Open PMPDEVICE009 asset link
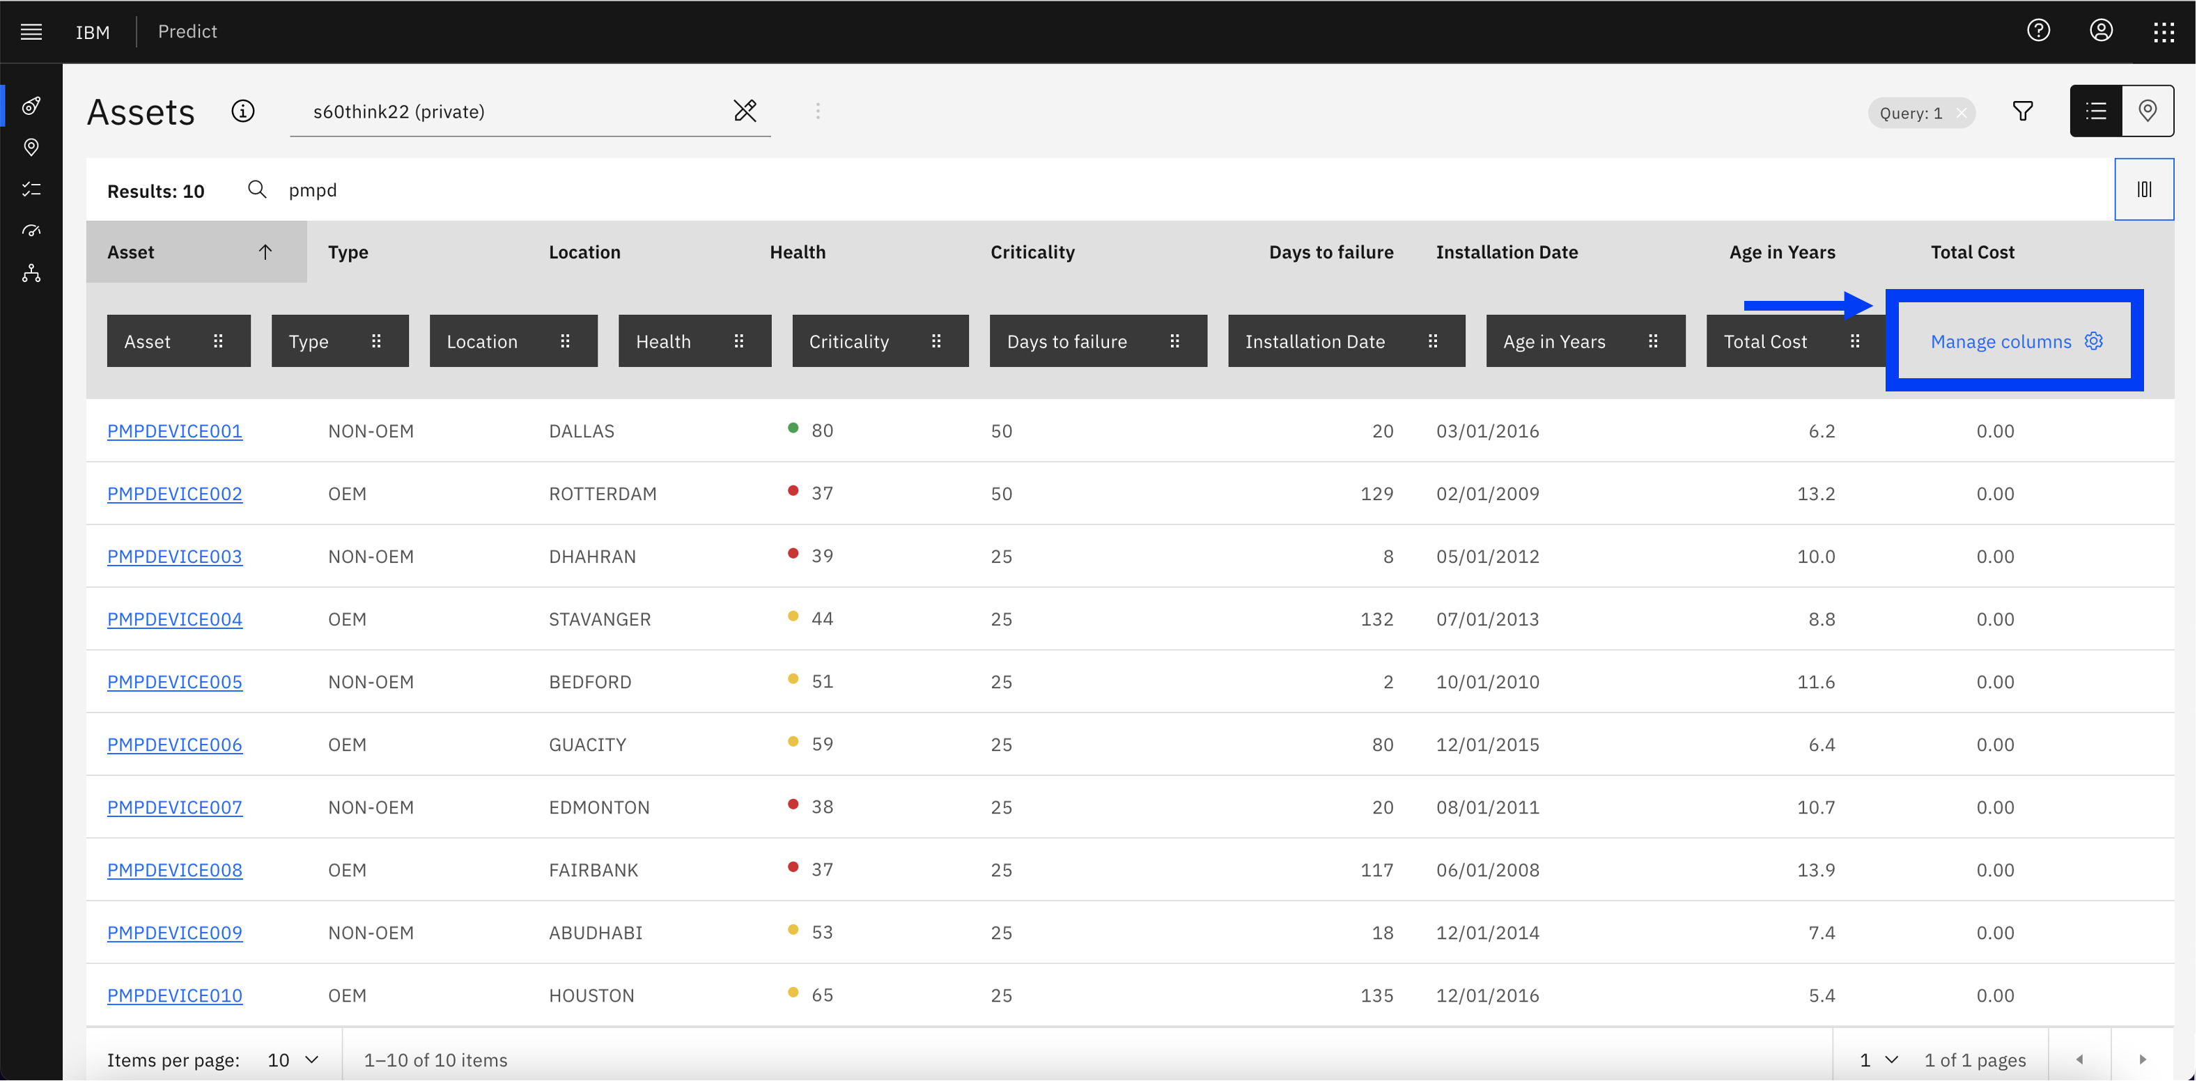The width and height of the screenshot is (2197, 1081). click(175, 933)
